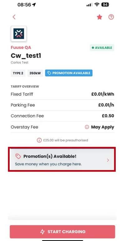Viewport: 122px width, 241px height.
Task: Open the help question mark icon
Action: tap(111, 17)
